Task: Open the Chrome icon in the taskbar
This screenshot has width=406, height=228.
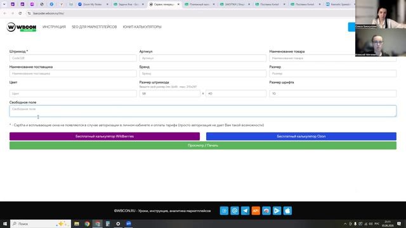Action: tap(87, 224)
